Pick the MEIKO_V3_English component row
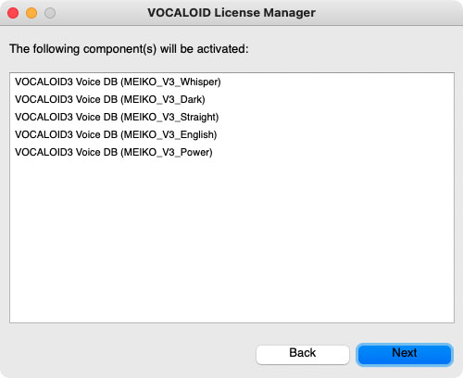The width and height of the screenshot is (463, 378). tap(231, 134)
